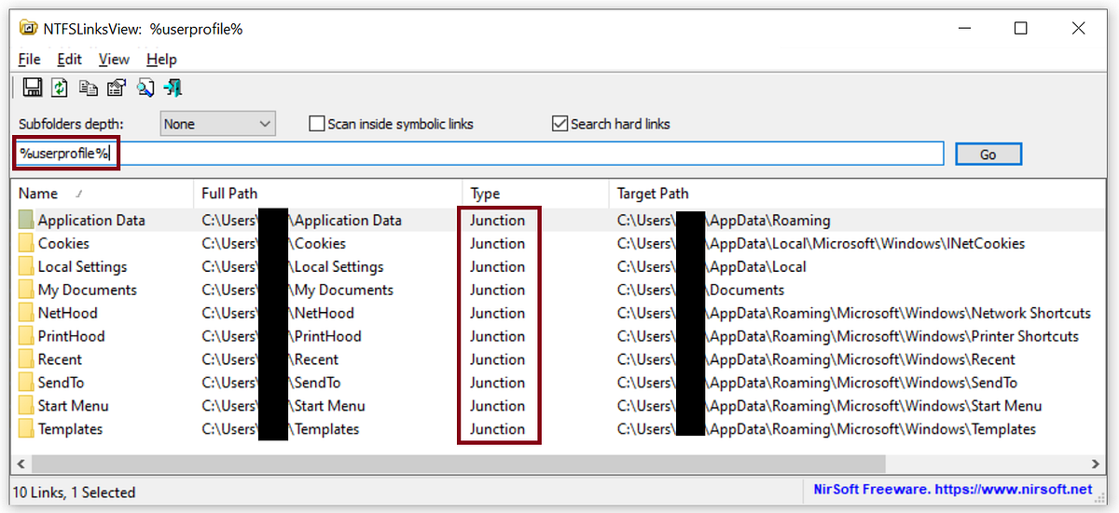
Task: Click the Local Settings row Junction type cell
Action: point(497,267)
